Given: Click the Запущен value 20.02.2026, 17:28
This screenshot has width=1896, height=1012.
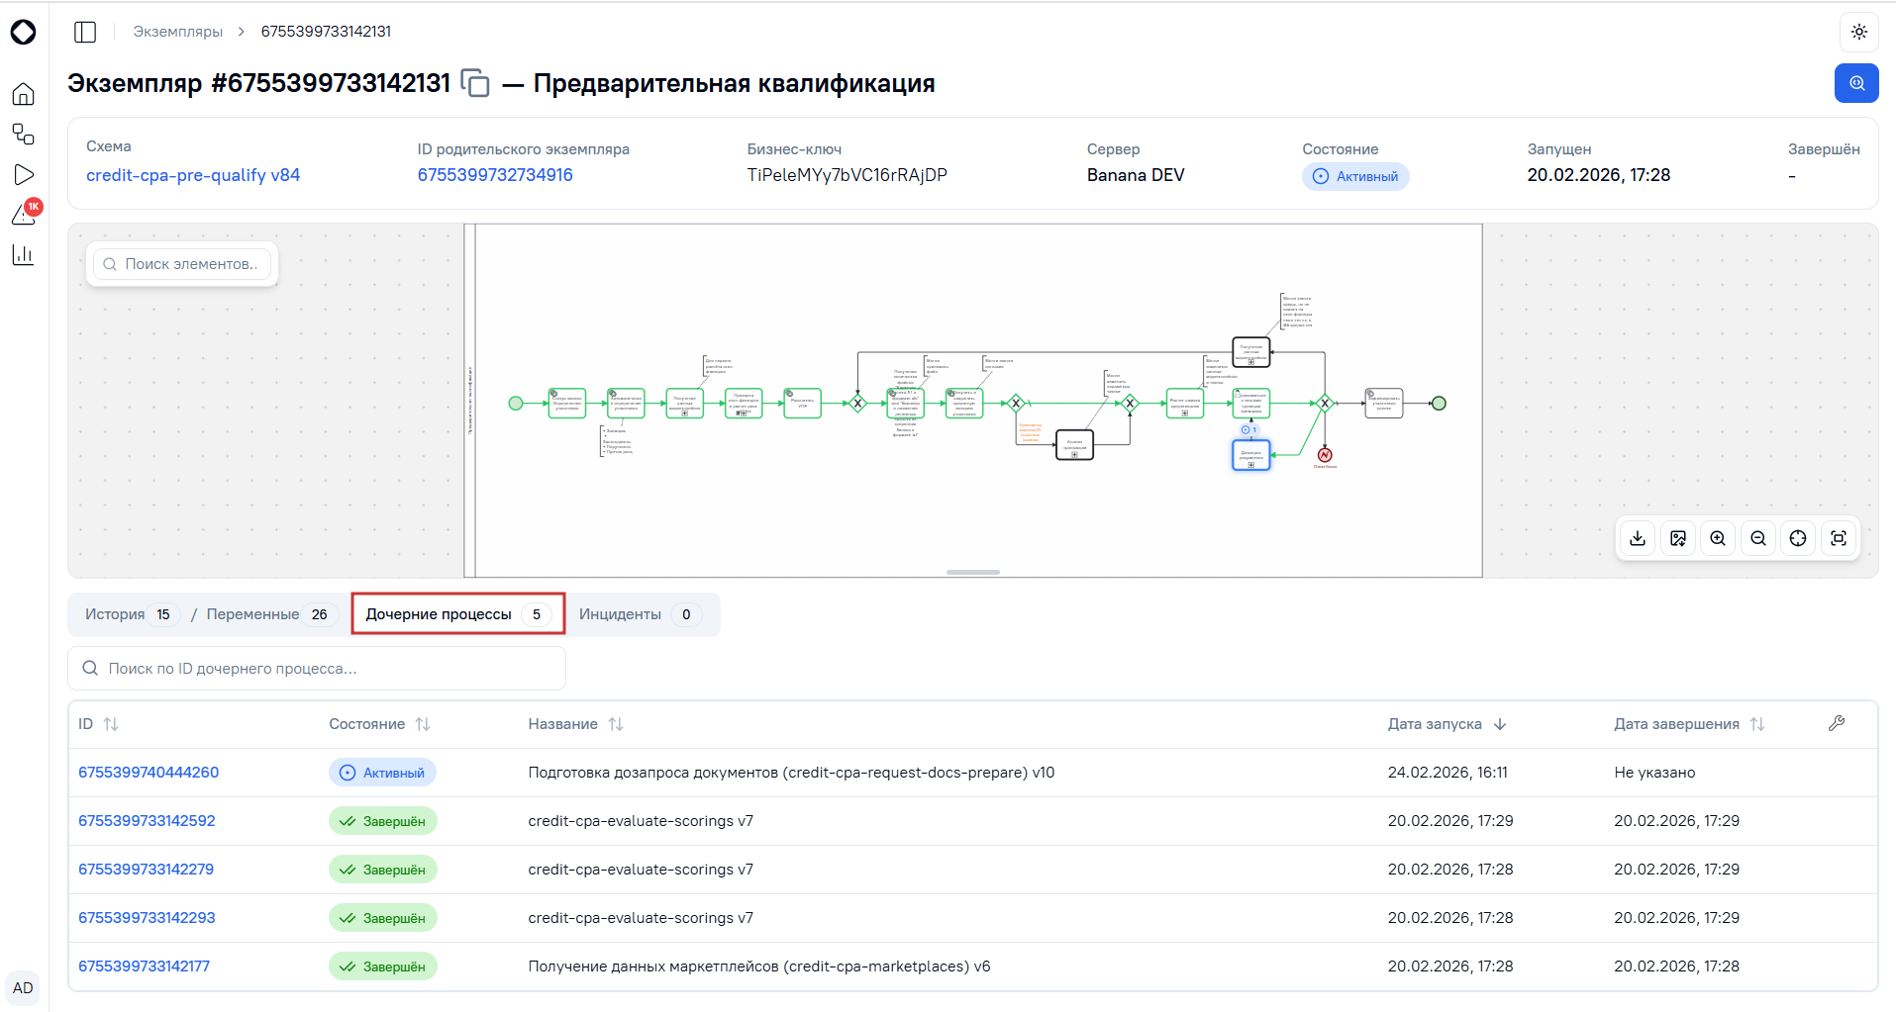Looking at the screenshot, I should (x=1598, y=175).
